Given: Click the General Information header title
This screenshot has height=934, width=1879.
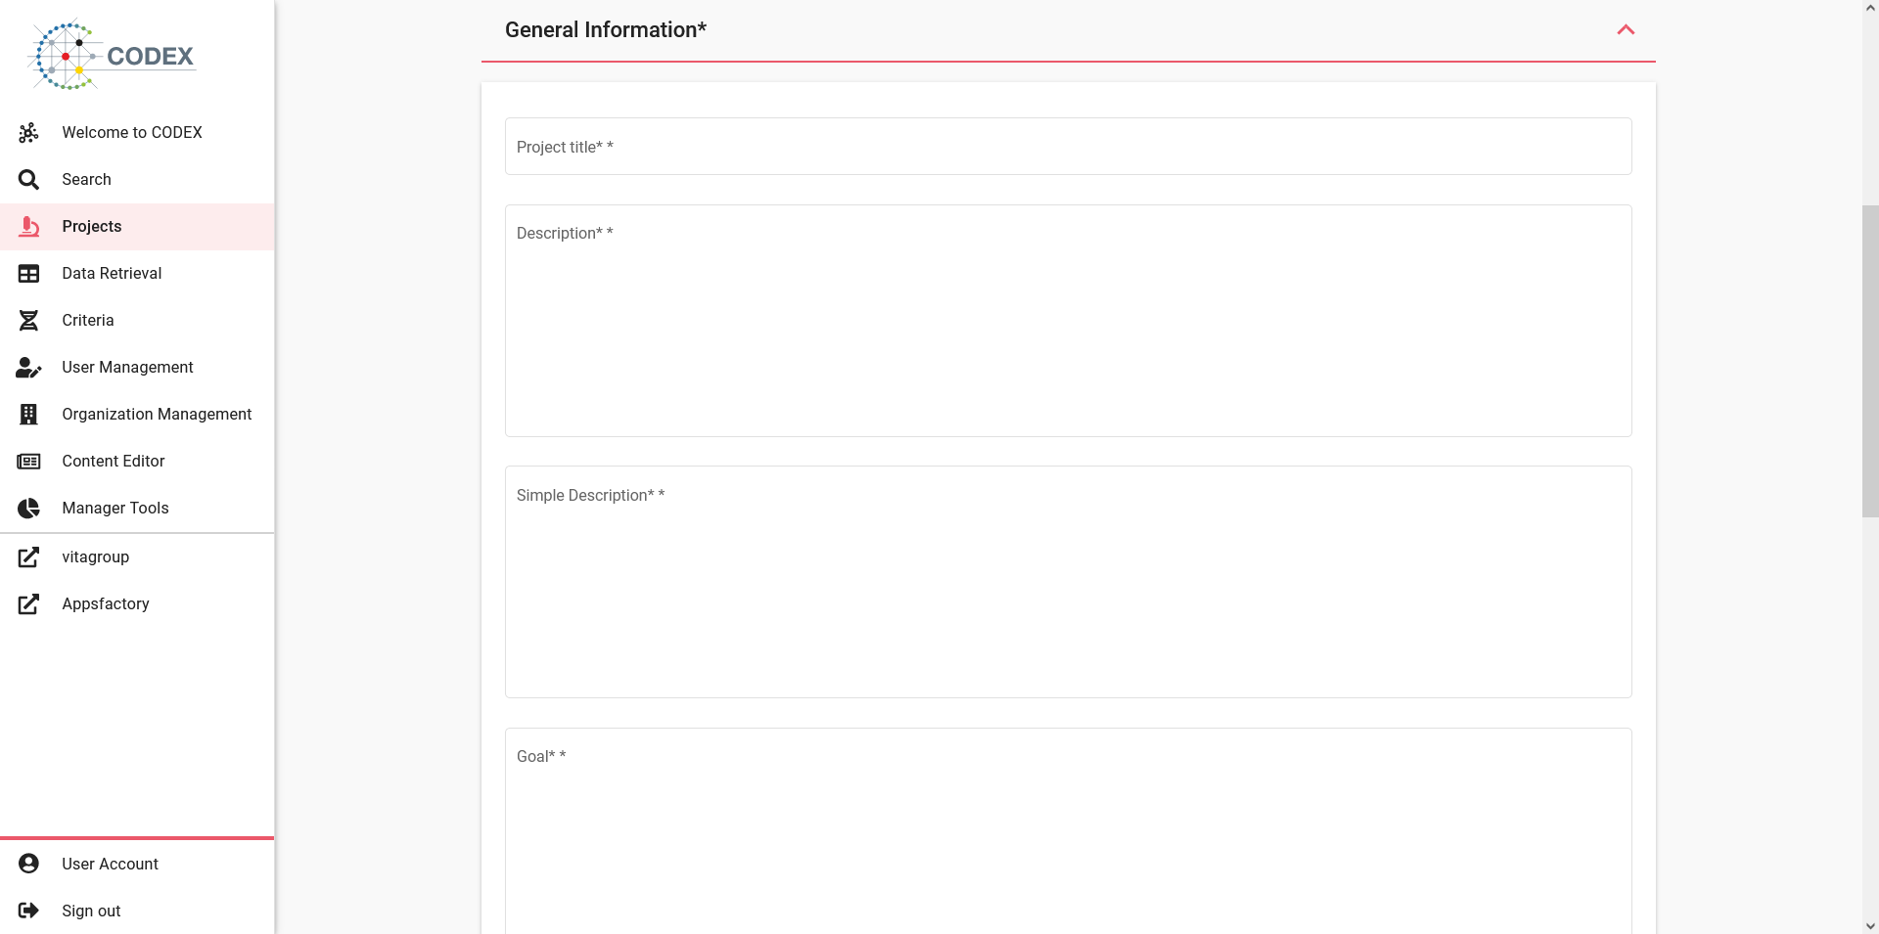Looking at the screenshot, I should [606, 29].
